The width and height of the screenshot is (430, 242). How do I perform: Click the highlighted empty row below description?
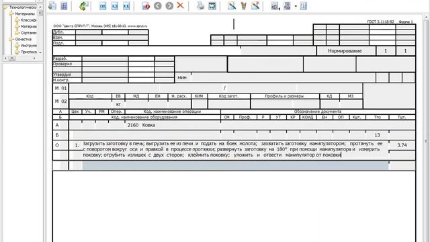(x=235, y=165)
